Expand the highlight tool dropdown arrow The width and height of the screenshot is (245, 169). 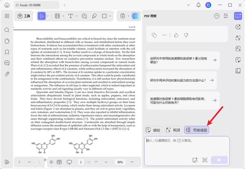[x=63, y=16]
